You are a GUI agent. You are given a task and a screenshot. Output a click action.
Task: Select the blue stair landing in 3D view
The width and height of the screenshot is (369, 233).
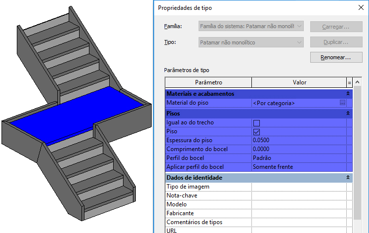tap(79, 114)
